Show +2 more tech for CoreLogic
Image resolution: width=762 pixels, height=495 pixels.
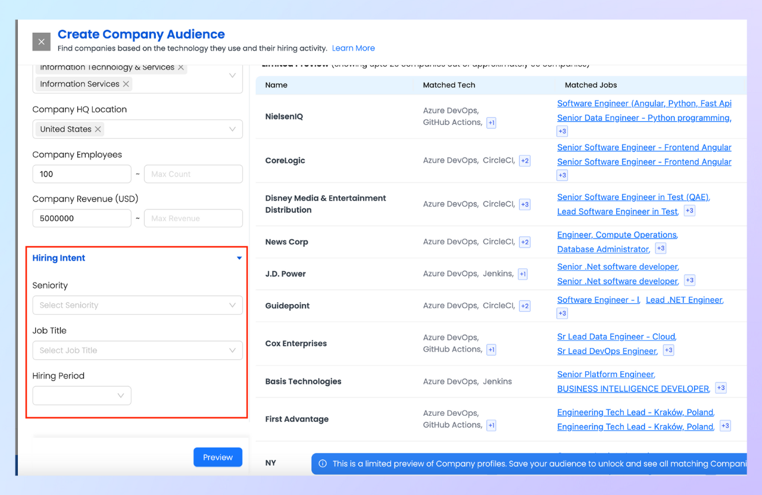524,161
